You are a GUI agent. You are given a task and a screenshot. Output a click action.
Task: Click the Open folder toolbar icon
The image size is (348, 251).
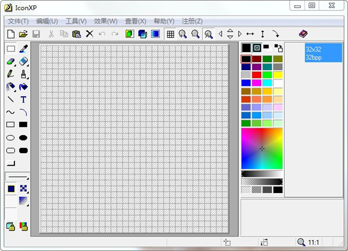click(x=24, y=34)
